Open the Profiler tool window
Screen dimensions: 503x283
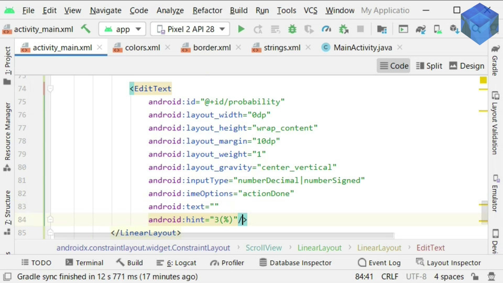pos(227,263)
